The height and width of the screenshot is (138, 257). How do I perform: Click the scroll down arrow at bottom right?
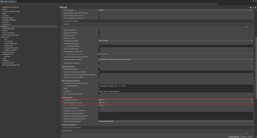(256, 137)
